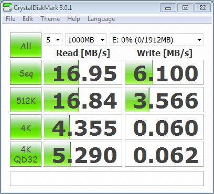The height and width of the screenshot is (194, 214).
Task: Start the 4K QD32 test
Action: 26,154
